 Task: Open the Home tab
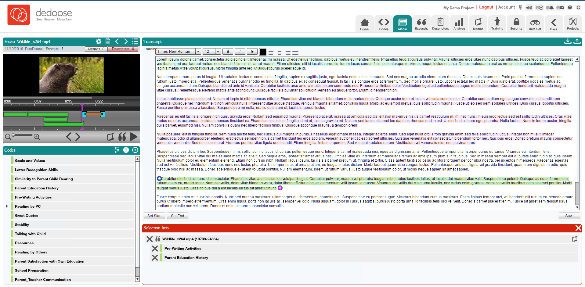(x=364, y=24)
